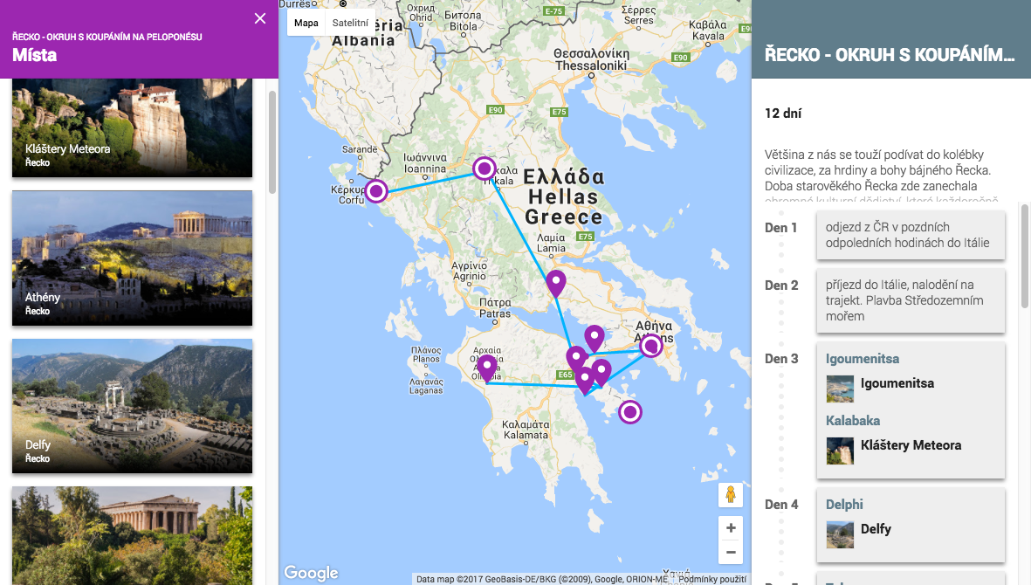Click the Den 3 day label
The image size is (1031, 585).
[781, 359]
